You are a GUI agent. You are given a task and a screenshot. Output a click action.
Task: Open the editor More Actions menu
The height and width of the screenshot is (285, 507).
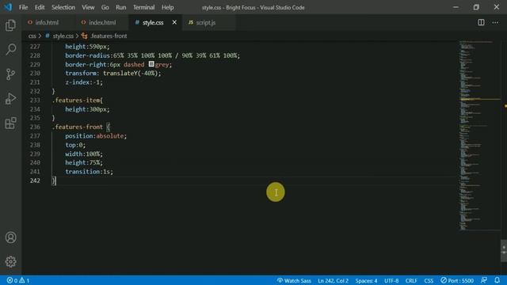pyautogui.click(x=495, y=22)
